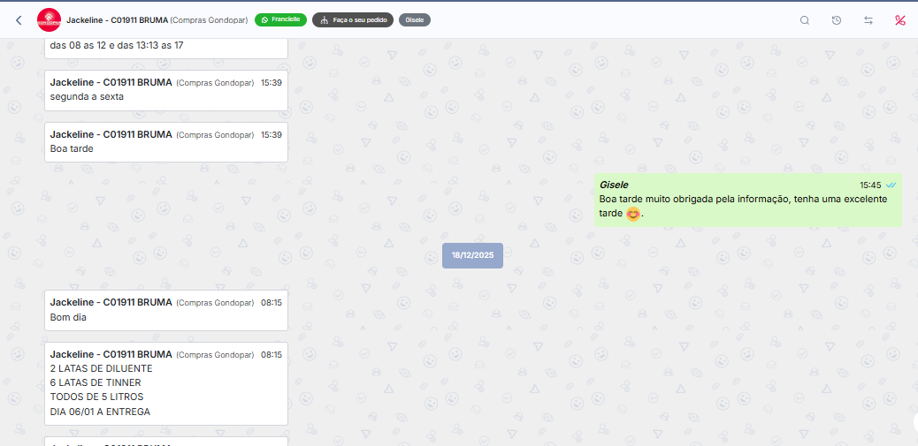Viewport: 918px width, 446px height.
Task: Open the red Gondopar contact avatar
Action: [x=50, y=20]
